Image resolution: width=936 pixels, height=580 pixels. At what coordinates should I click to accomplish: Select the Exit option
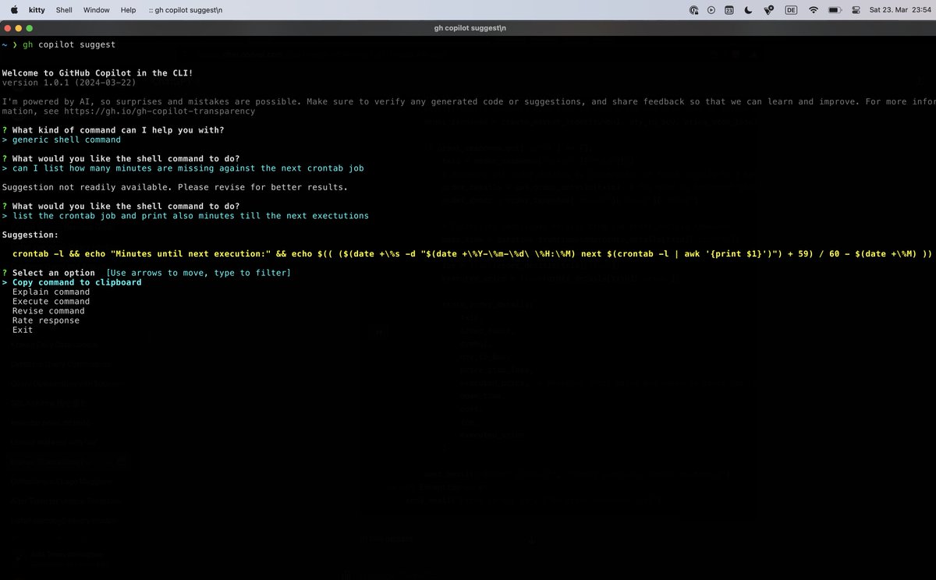pos(23,330)
